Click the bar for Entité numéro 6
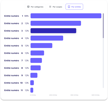Screen dimensions: 108x101 point(37,53)
